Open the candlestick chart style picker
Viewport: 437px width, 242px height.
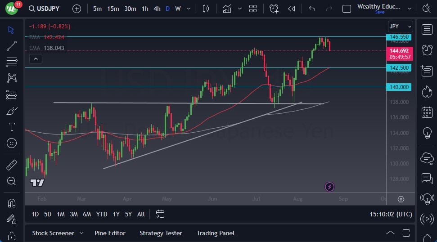(206, 9)
